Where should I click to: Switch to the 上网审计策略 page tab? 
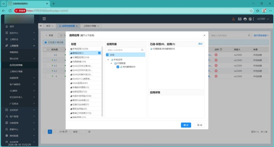(x=90, y=26)
